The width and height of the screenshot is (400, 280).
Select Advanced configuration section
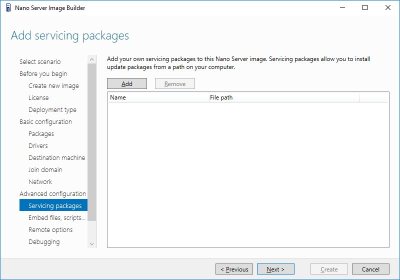pyautogui.click(x=53, y=193)
